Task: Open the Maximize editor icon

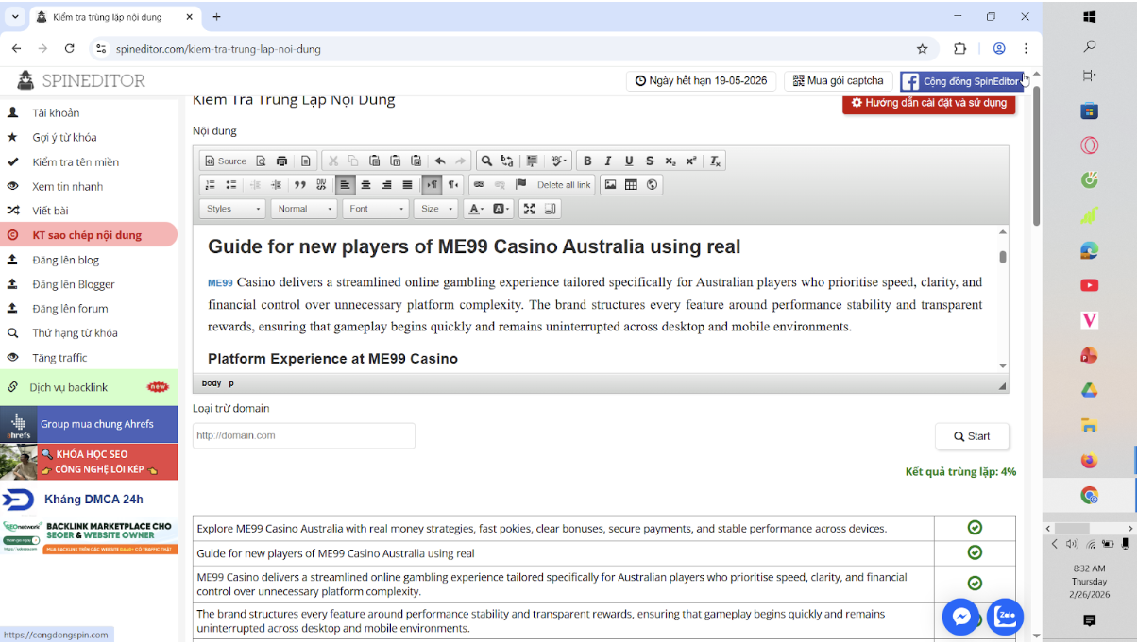Action: pos(527,208)
